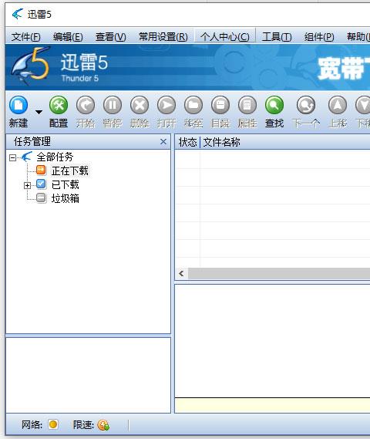The image size is (370, 439).
Task: Open the 查看(V) menu
Action: [x=110, y=37]
